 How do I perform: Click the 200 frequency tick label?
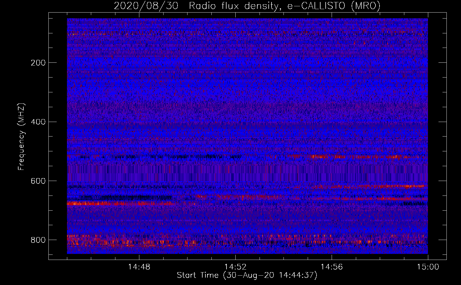point(38,63)
